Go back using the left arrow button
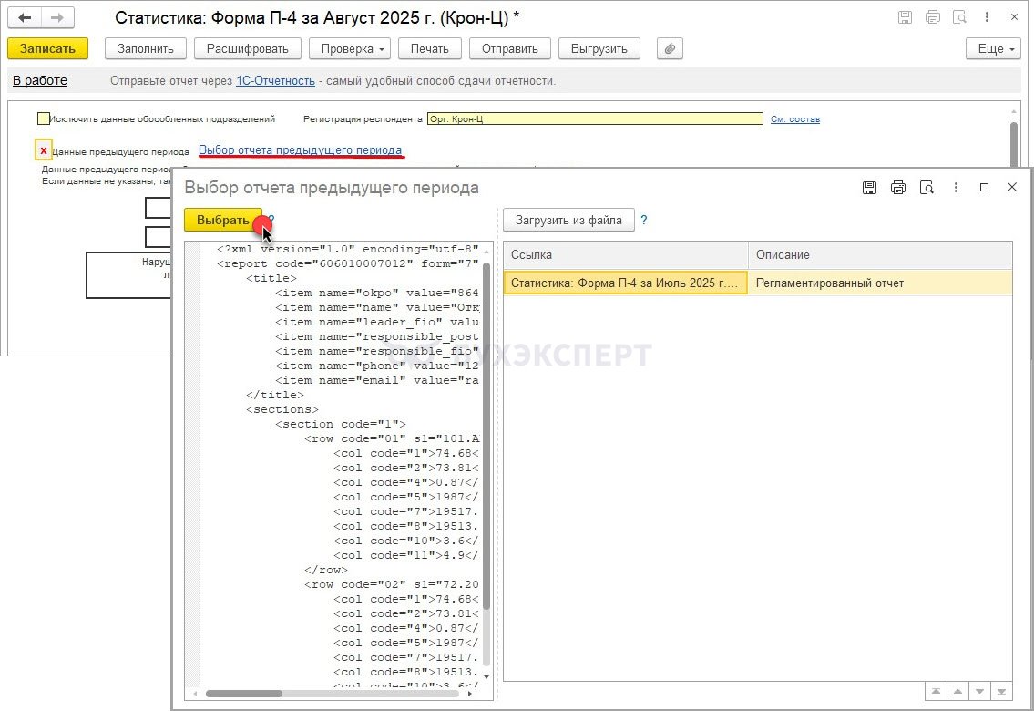The width and height of the screenshot is (1034, 711). tap(26, 18)
